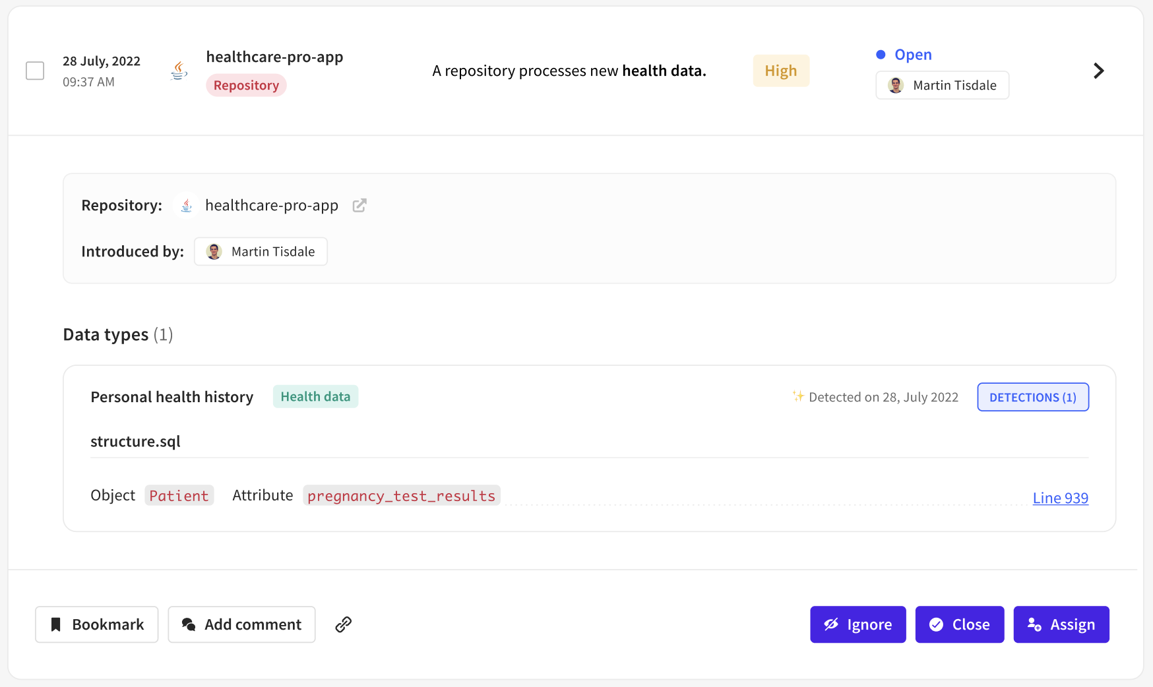Tick the checkbox for healthcare-pro-app row

pyautogui.click(x=35, y=71)
